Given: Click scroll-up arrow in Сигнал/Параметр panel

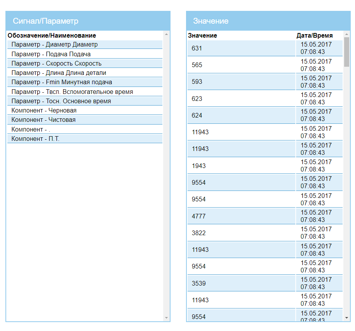Looking at the screenshot, I should tap(167, 35).
